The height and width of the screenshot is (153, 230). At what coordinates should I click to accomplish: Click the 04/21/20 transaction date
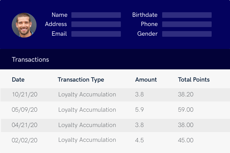pyautogui.click(x=24, y=125)
